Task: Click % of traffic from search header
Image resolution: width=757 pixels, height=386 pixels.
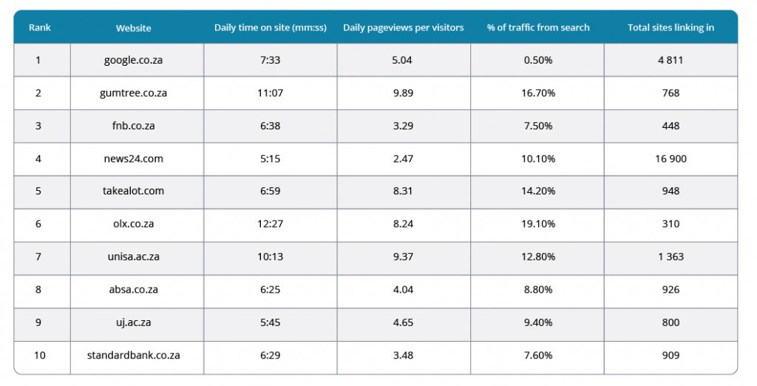Action: (538, 27)
